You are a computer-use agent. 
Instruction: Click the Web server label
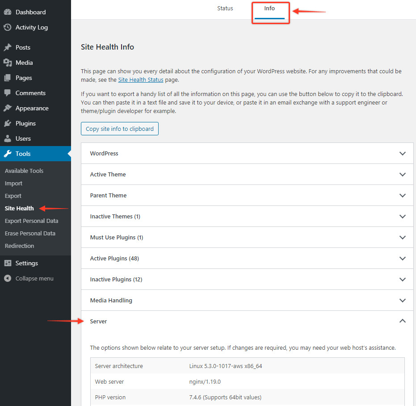(109, 381)
